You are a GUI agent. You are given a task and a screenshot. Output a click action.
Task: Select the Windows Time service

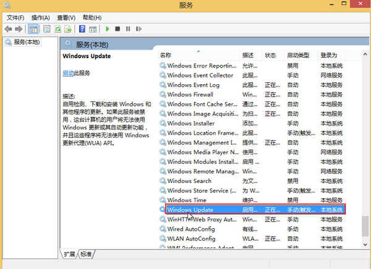(252, 200)
